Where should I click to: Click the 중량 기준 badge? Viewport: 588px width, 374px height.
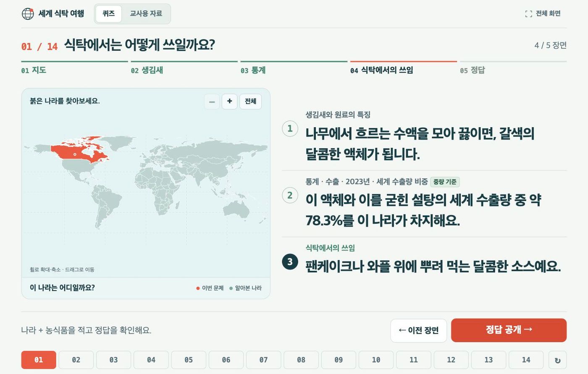click(x=445, y=182)
